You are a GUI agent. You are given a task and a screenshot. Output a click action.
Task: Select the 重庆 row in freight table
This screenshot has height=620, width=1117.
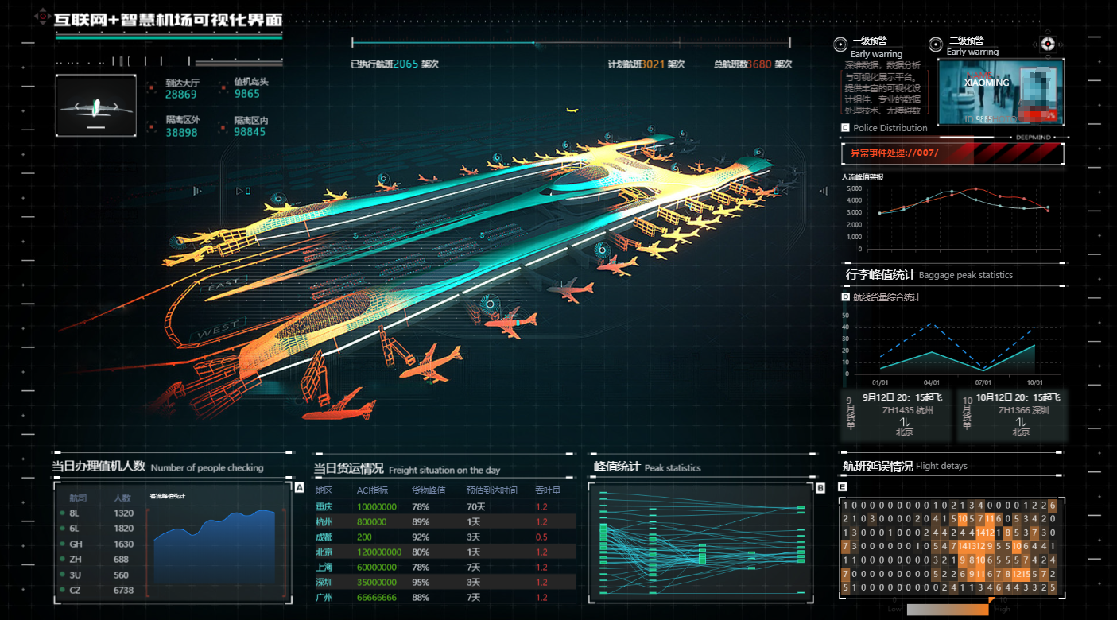tap(444, 506)
